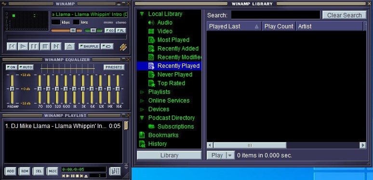This screenshot has height=180, width=373.
Task: Sort by Play Count column header
Action: [x=279, y=26]
